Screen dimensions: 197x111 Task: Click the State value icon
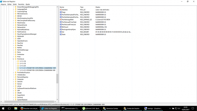tap(61, 34)
